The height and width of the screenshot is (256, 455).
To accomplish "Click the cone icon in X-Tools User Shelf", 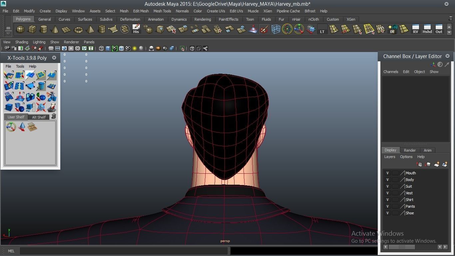I will [x=22, y=127].
